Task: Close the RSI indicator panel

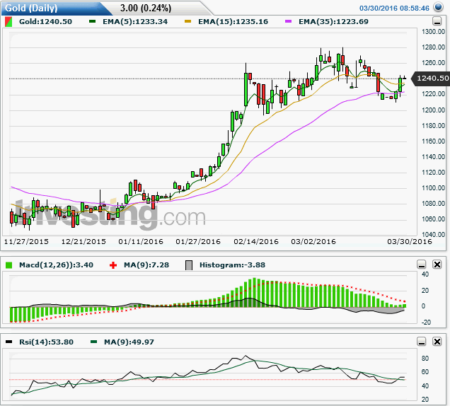Action: pos(437,342)
